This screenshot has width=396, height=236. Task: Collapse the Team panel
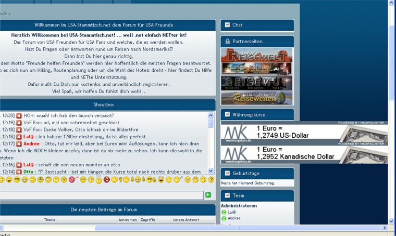click(x=227, y=195)
